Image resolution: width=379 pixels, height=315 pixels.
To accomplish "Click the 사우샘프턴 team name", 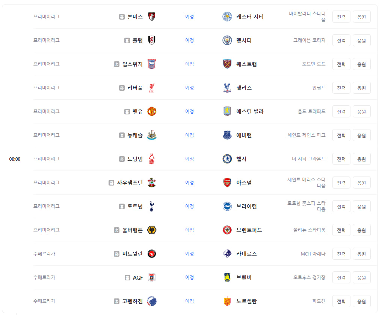I will click(x=130, y=183).
